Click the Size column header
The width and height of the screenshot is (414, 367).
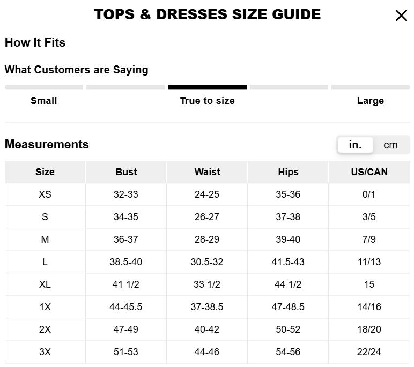click(x=45, y=172)
